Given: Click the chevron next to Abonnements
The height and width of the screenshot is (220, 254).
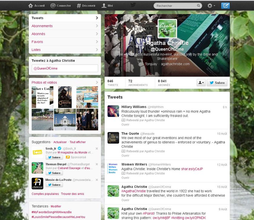Looking at the screenshot, I should [x=97, y=26].
